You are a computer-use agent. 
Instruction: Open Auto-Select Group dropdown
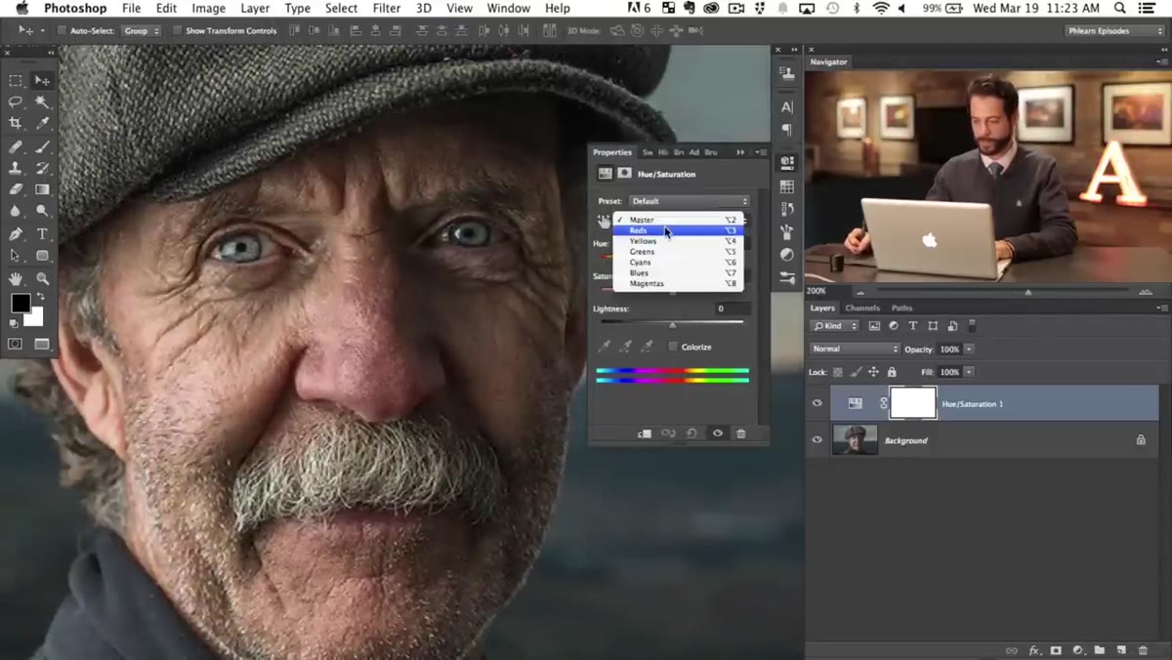coord(142,30)
